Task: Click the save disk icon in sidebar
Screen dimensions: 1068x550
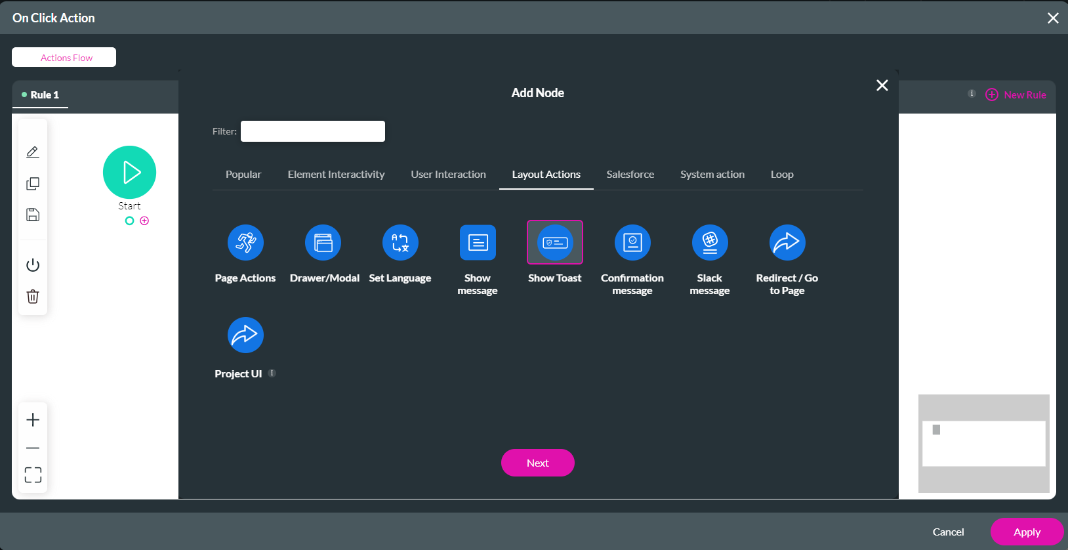Action: click(x=33, y=215)
